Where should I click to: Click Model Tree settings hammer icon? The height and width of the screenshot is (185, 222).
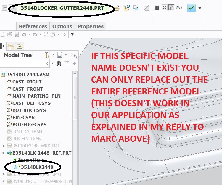[47, 55]
